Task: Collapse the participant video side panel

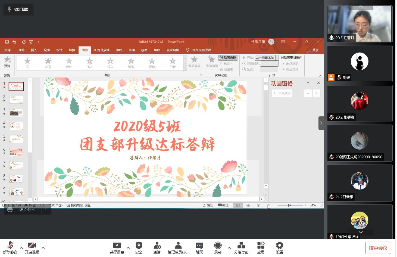Action: (x=321, y=123)
